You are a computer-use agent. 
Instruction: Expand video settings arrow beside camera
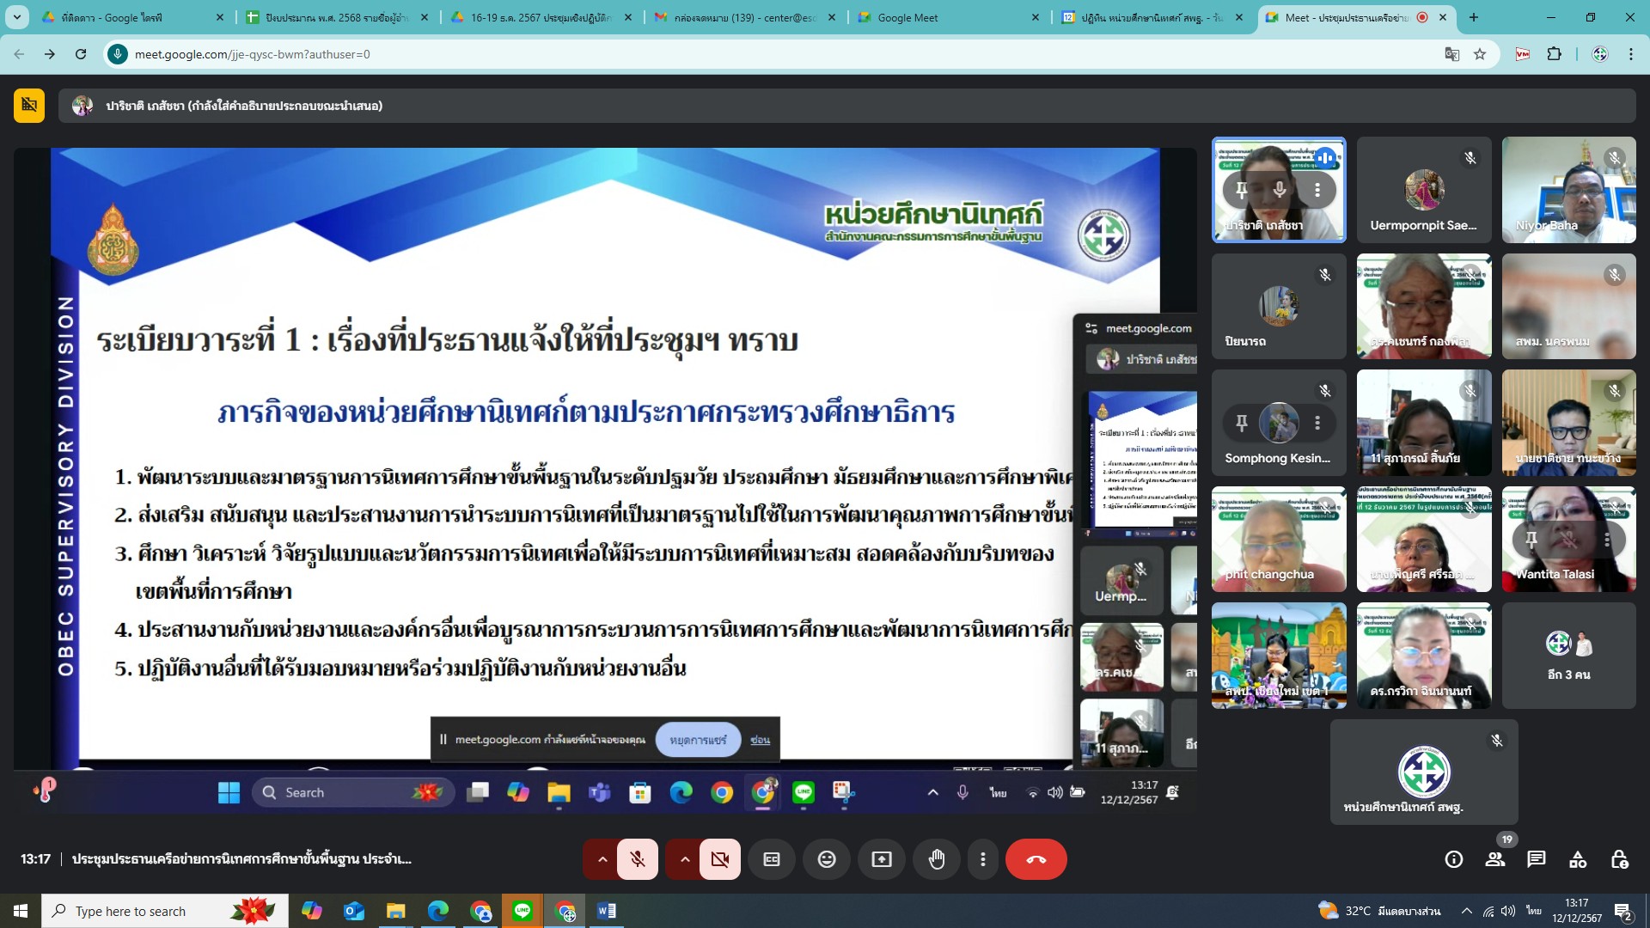tap(685, 859)
